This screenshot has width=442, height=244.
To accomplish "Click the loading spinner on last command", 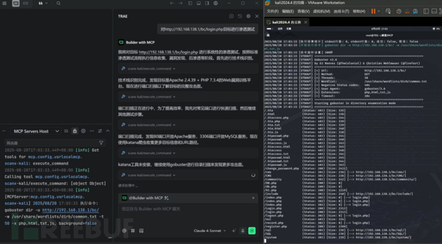I will (x=253, y=175).
